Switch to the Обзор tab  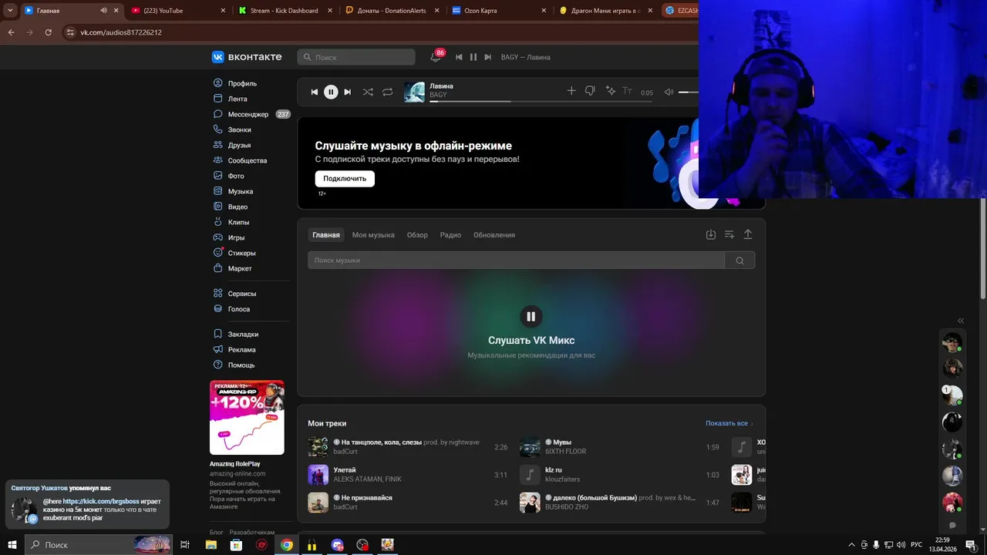(417, 235)
